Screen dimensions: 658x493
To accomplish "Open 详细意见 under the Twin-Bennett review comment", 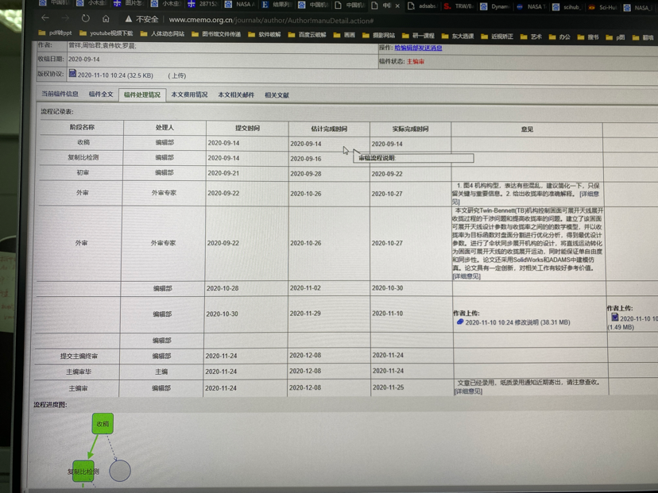I will pos(466,276).
